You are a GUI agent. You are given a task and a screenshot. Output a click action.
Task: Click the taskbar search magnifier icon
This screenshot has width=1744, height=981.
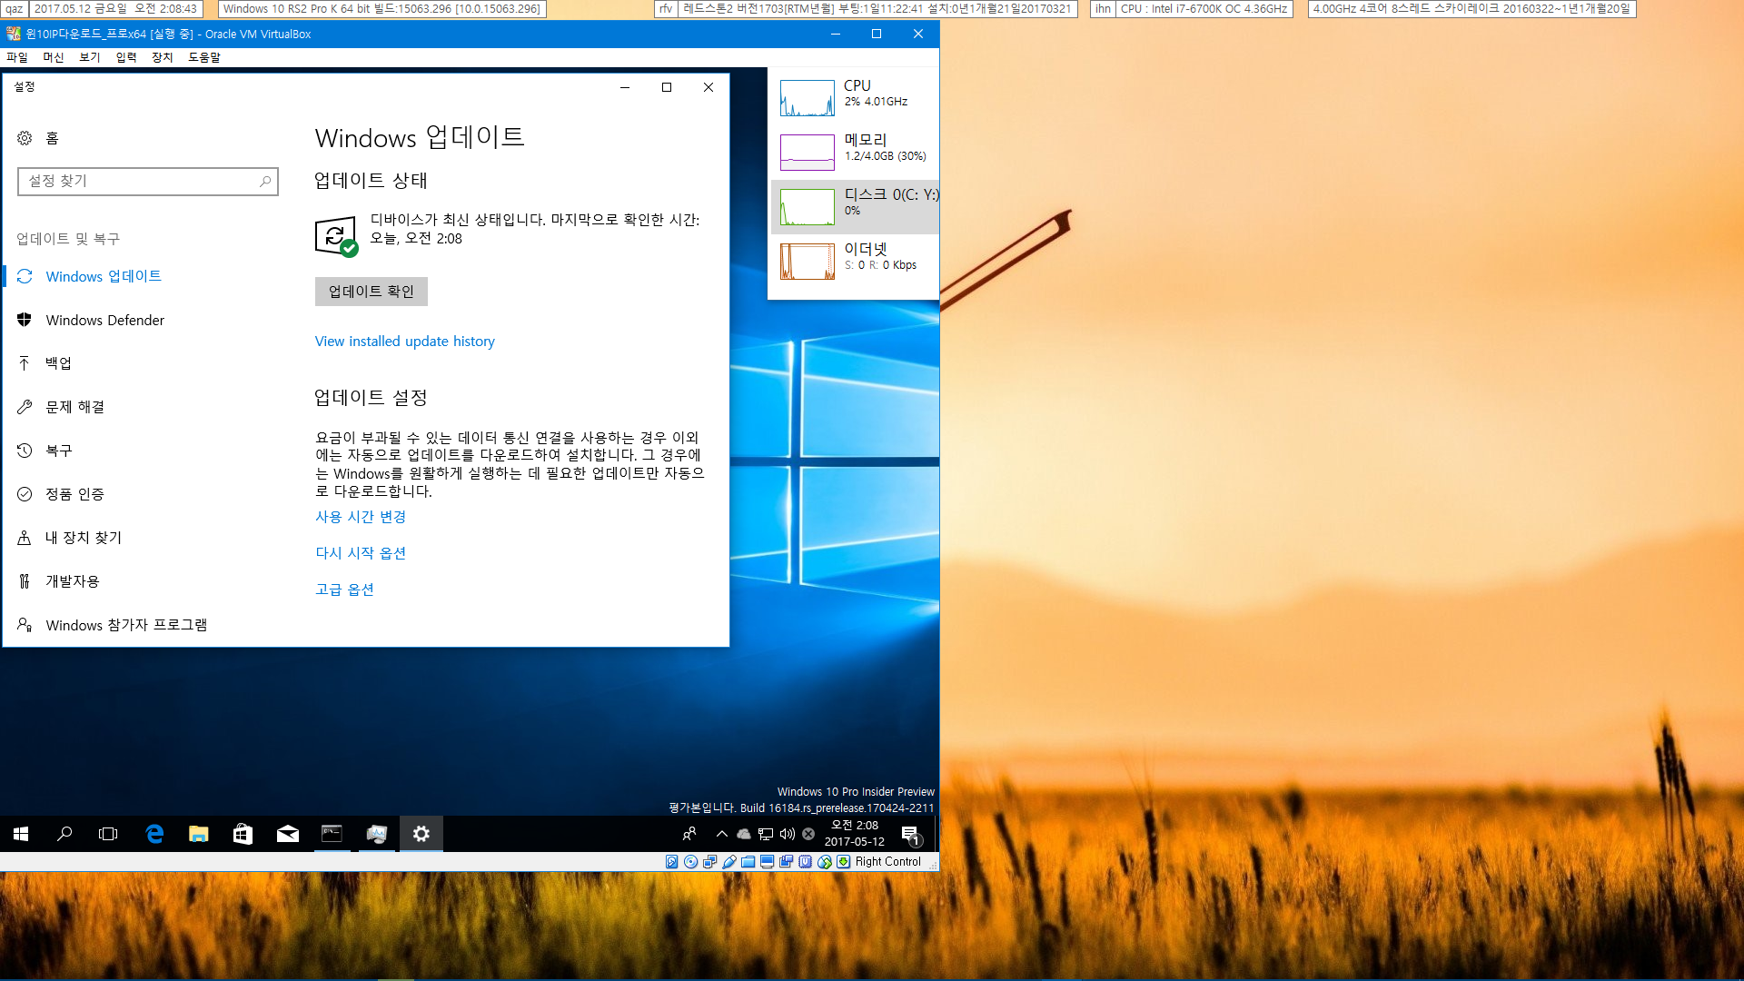point(64,834)
